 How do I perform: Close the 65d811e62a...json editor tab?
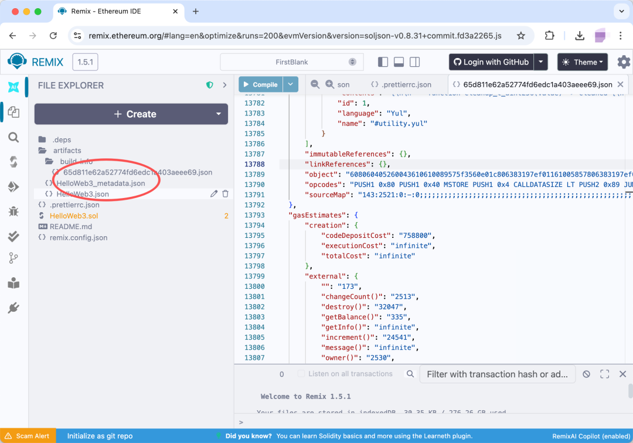click(x=621, y=84)
